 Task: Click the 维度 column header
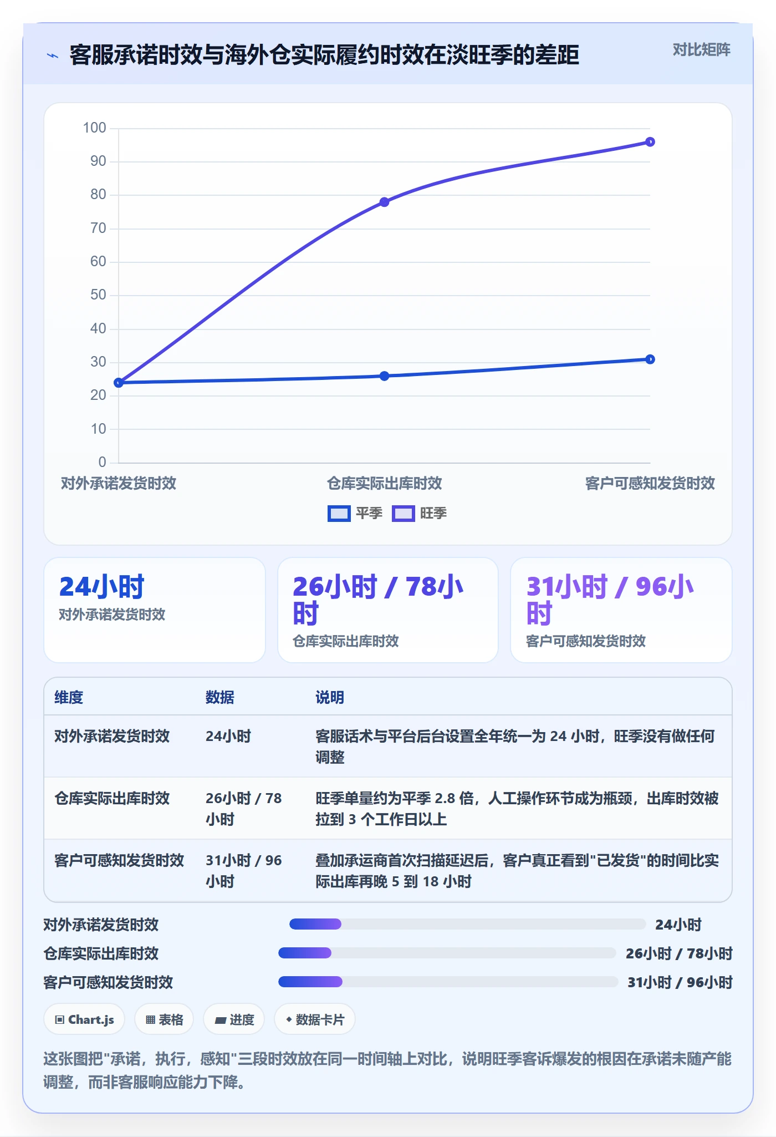[x=69, y=697]
